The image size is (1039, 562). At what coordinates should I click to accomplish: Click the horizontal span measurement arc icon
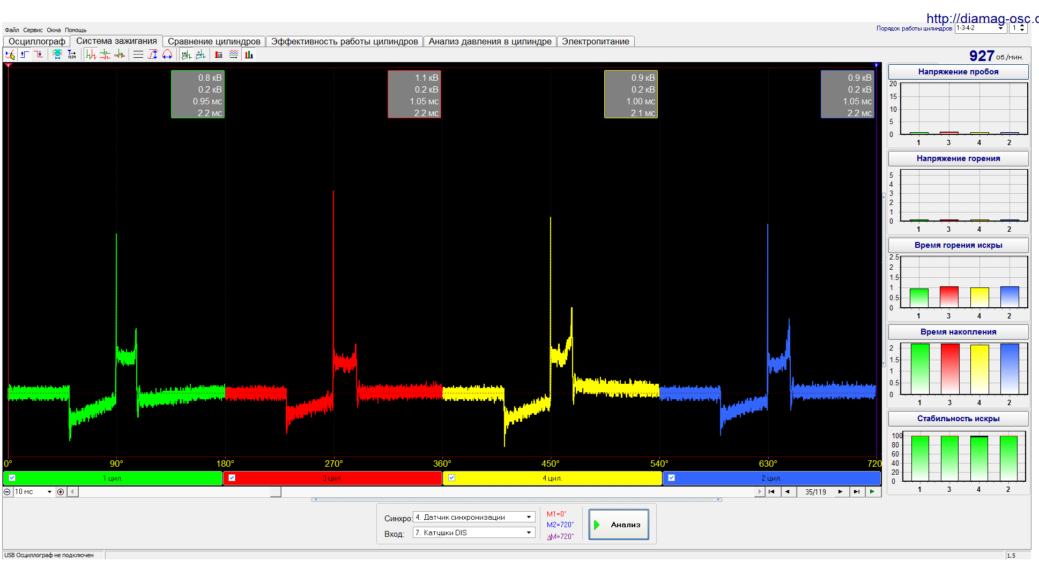(x=167, y=55)
